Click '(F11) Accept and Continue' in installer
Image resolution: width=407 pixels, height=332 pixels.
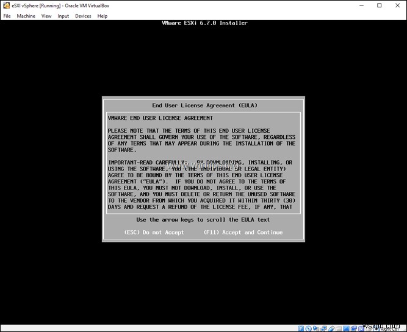243,232
